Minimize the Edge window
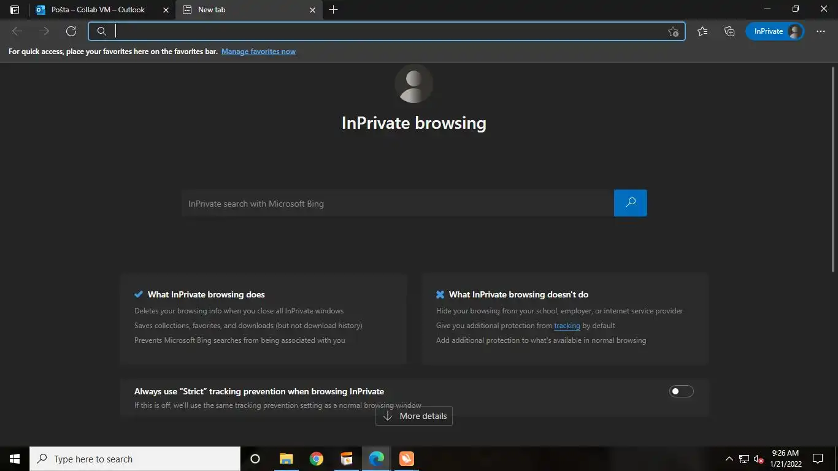 click(x=767, y=9)
